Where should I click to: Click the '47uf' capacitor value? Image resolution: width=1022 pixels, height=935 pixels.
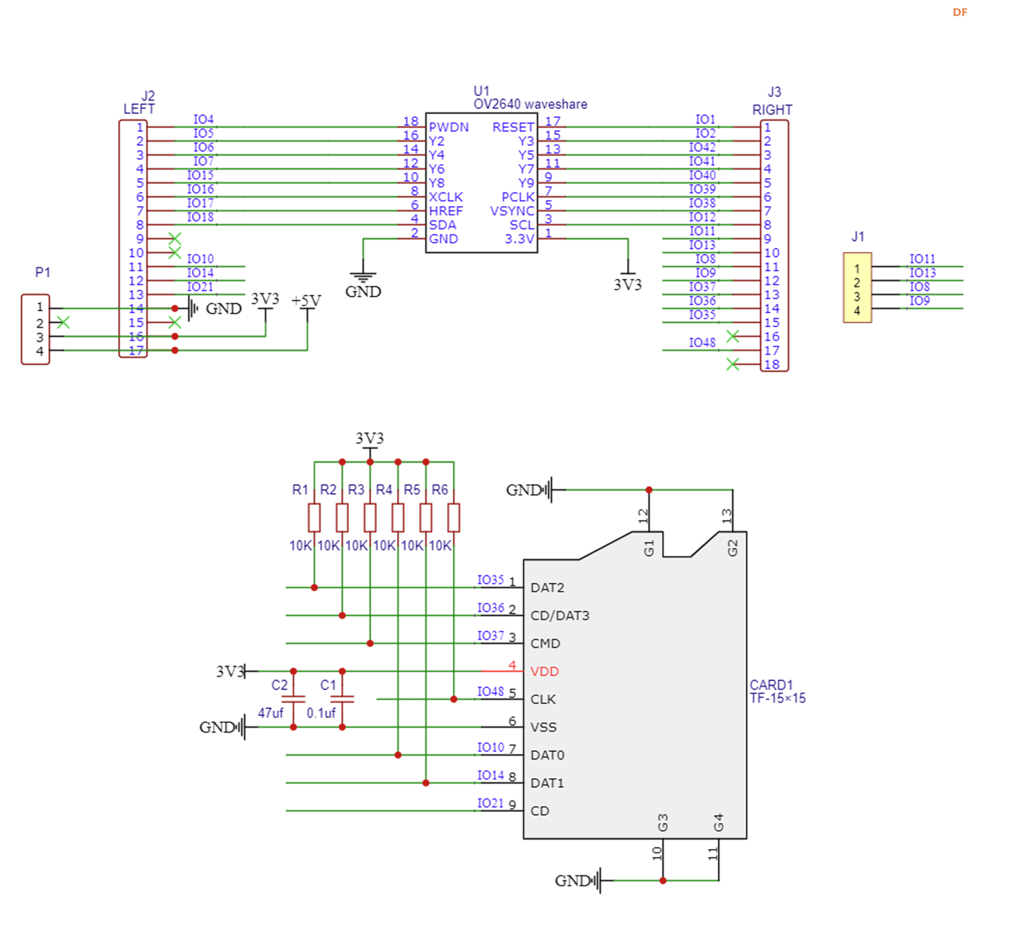(x=270, y=713)
